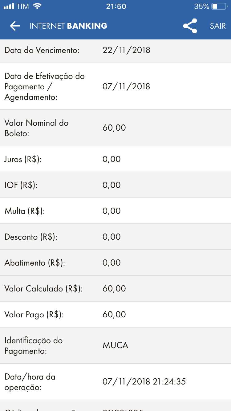Tap the share icon
Screen dimensions: 231x411
click(x=190, y=26)
